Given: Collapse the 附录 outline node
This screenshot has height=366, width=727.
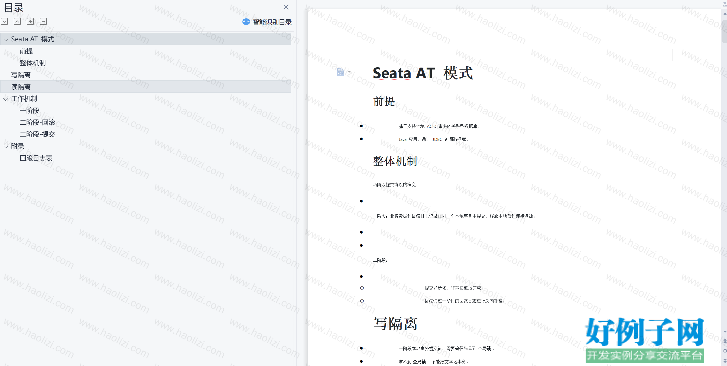Looking at the screenshot, I should (6, 147).
